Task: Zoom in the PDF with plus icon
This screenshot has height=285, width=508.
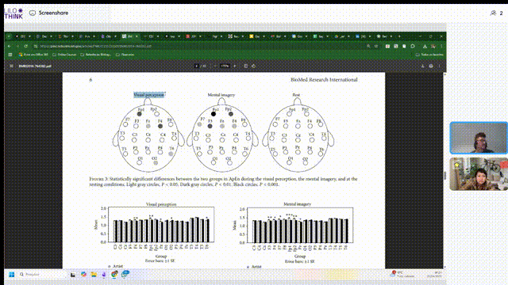Action: [235, 66]
